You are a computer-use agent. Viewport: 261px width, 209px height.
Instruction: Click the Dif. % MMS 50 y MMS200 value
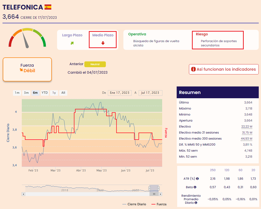(x=247, y=145)
